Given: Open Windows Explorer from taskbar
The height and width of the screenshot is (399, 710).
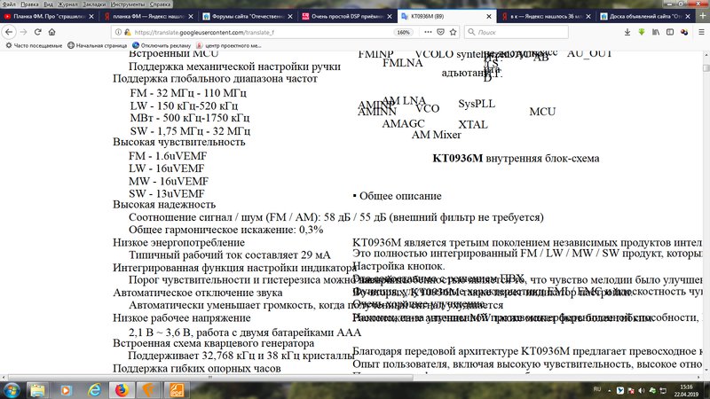Looking at the screenshot, I should pos(37,390).
